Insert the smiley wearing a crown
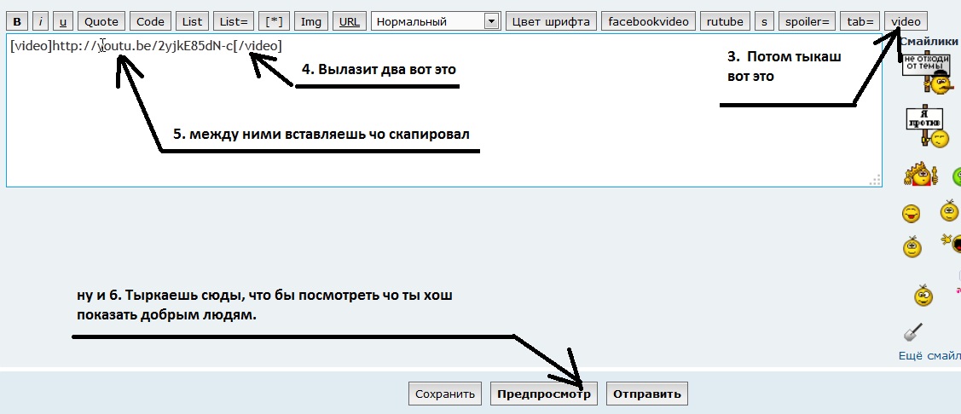The image size is (961, 414). coord(920,174)
